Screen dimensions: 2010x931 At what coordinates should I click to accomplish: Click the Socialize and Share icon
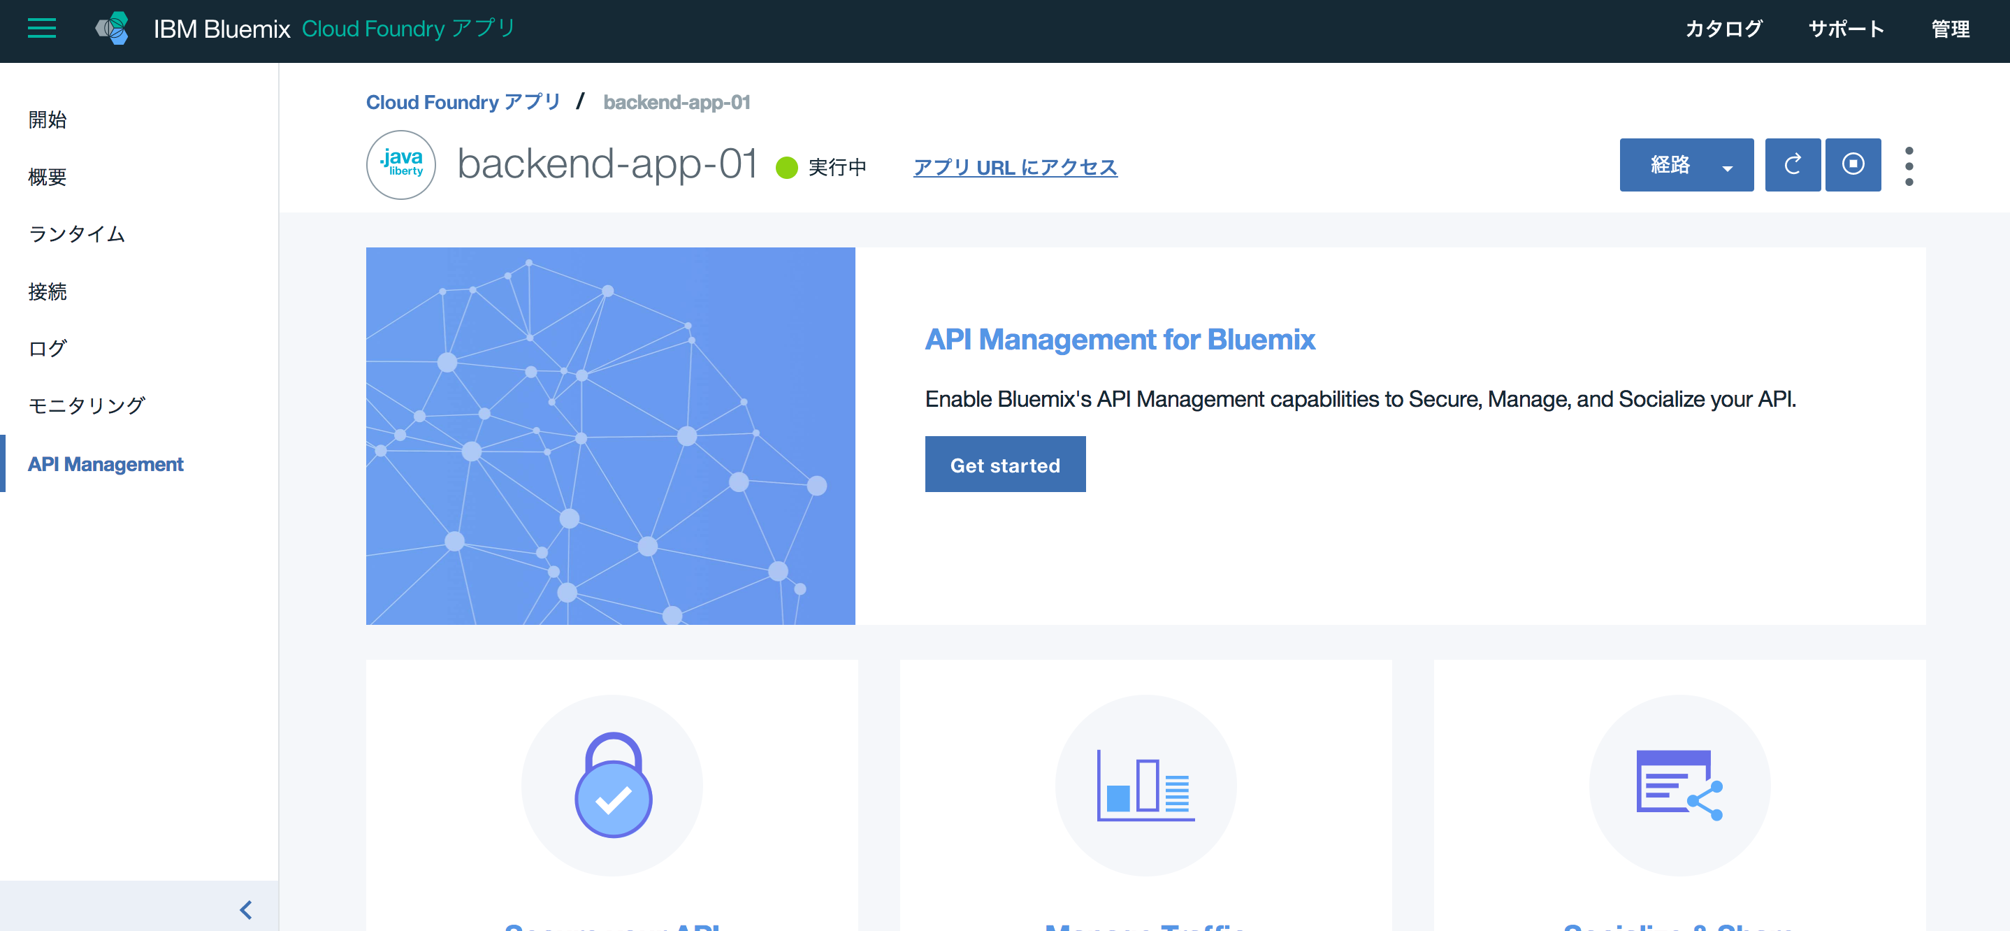pyautogui.click(x=1679, y=784)
